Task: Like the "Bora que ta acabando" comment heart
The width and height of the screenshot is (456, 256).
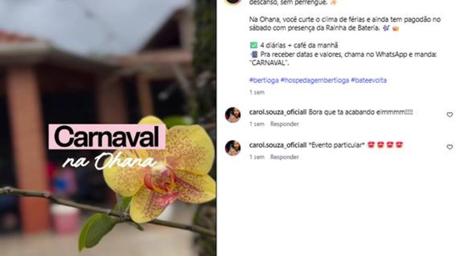Action: 450,115
